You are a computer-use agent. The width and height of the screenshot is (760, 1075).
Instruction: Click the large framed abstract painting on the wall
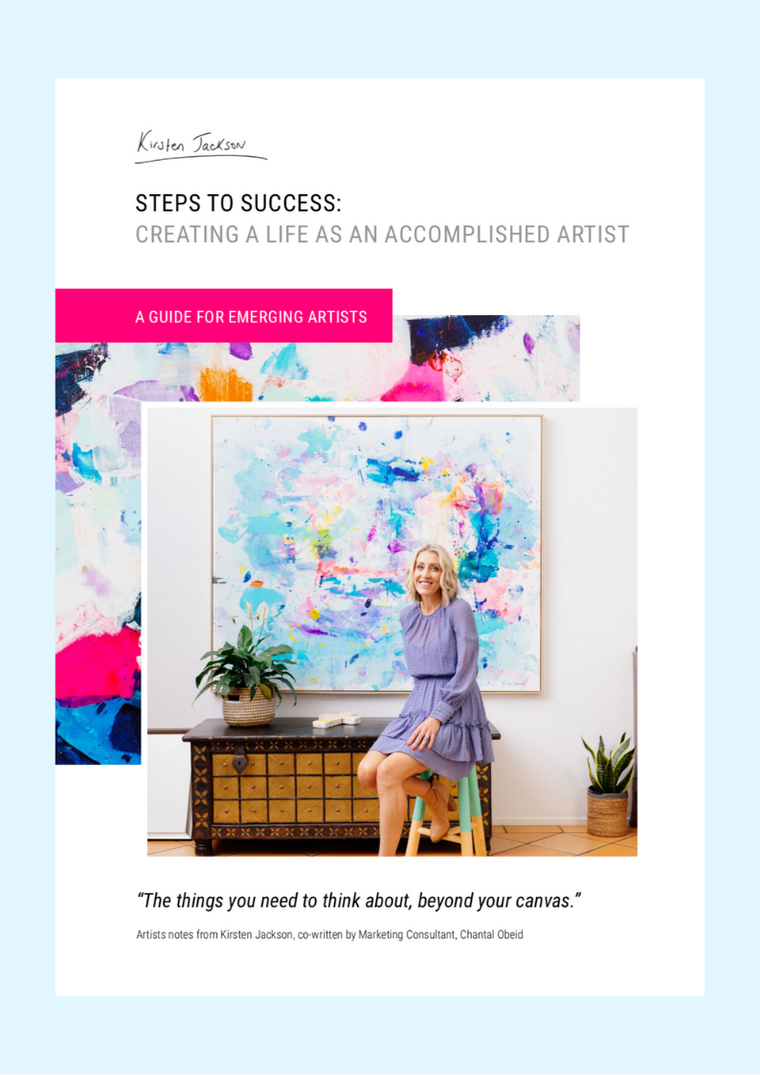[376, 553]
